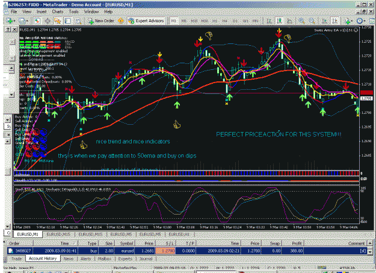Sort history by Type column header
This screenshot has height=273, width=376.
click(88, 243)
